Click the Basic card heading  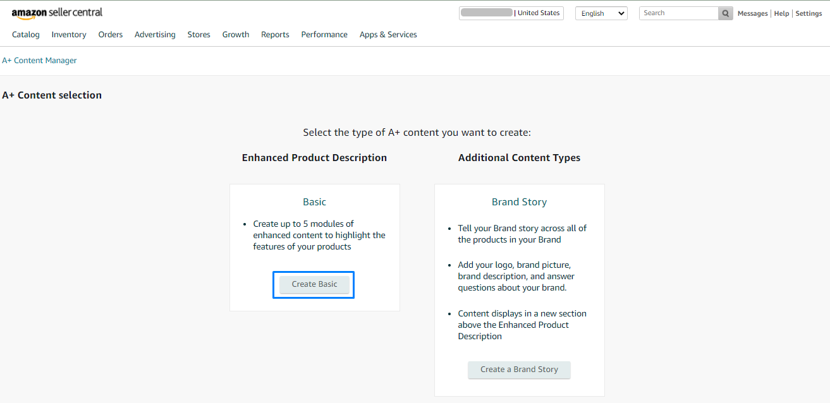[x=314, y=202]
